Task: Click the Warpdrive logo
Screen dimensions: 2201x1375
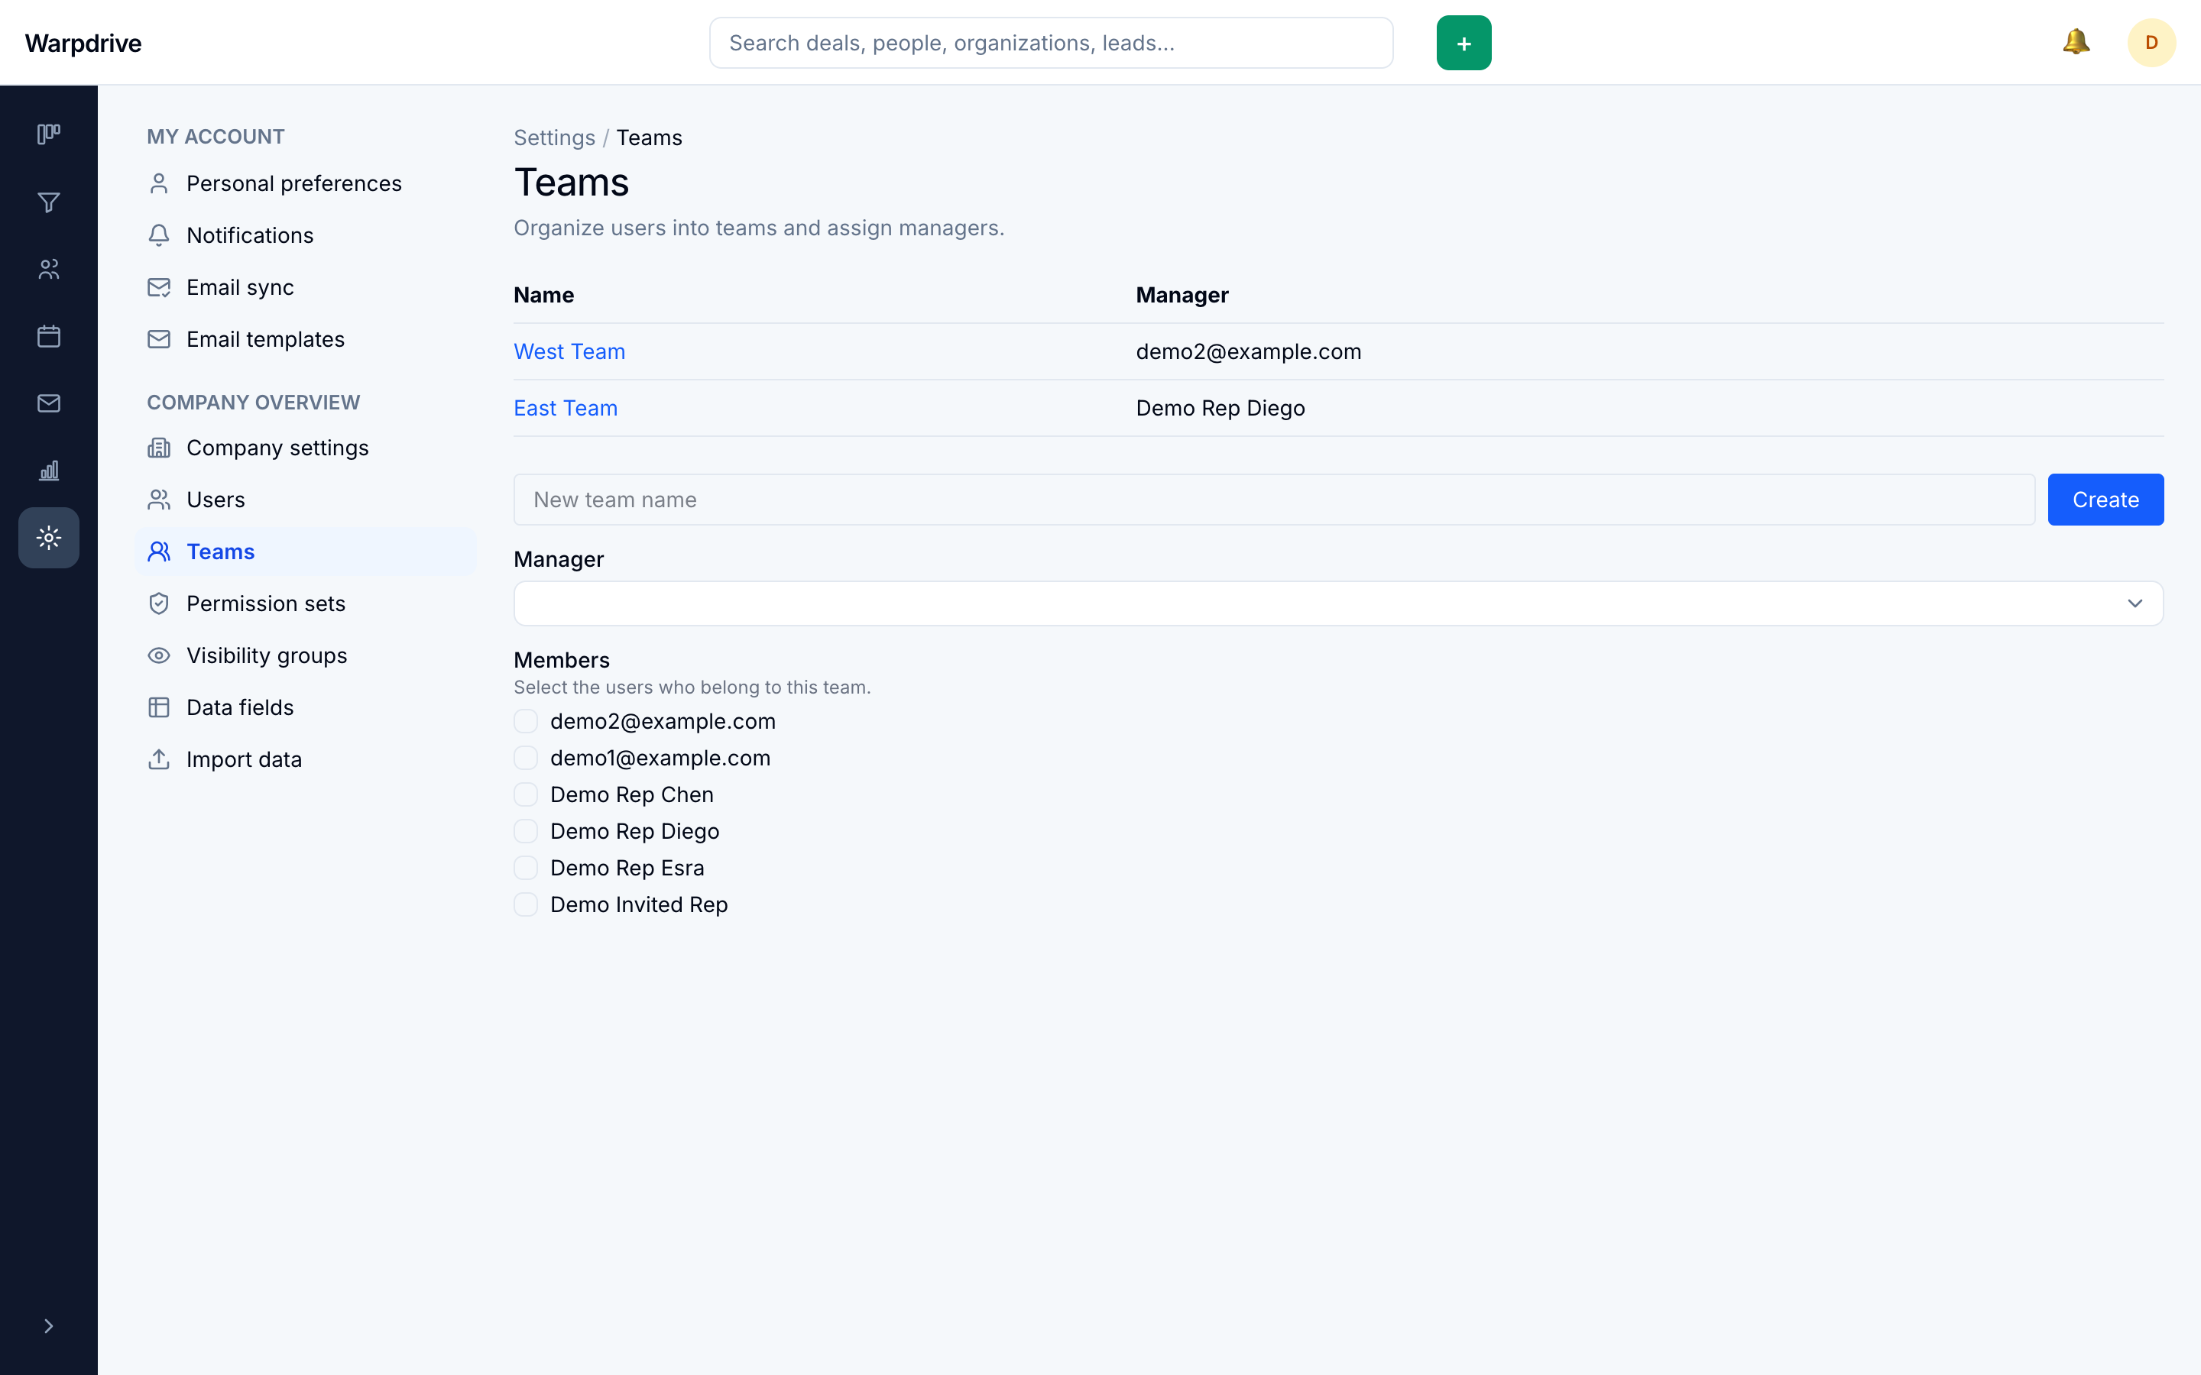Action: tap(83, 43)
